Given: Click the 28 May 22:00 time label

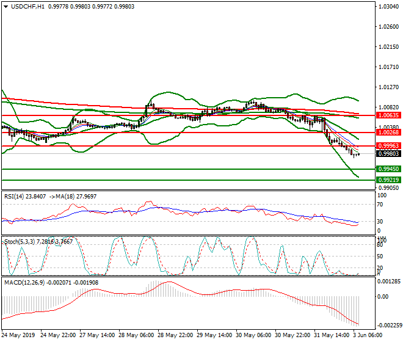Looking at the screenshot, I should coord(175,335).
